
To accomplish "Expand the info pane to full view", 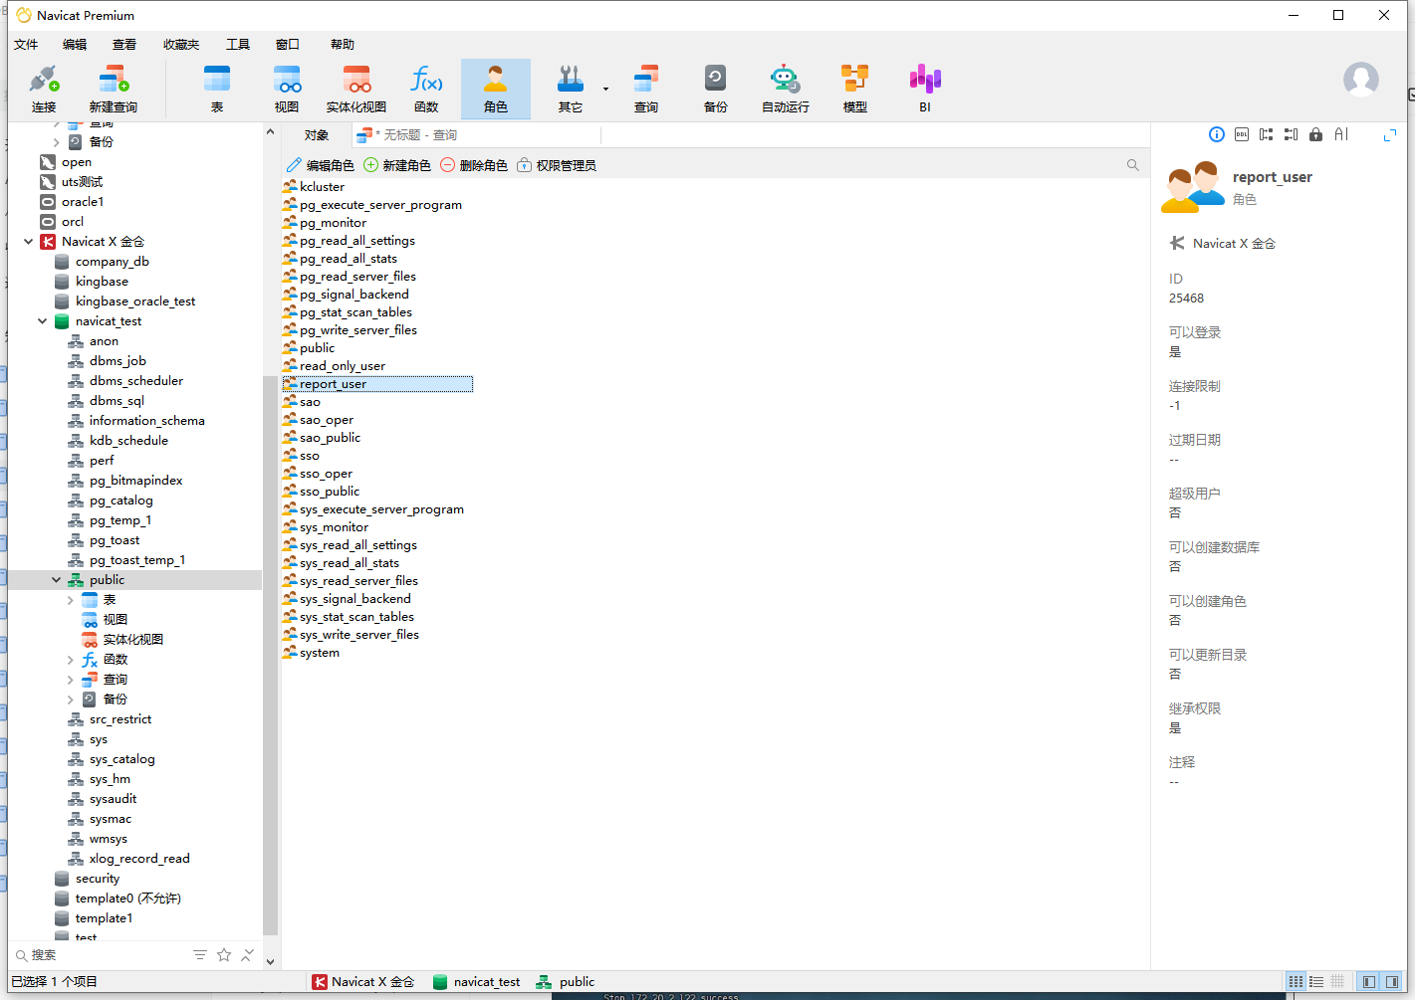I will click(x=1390, y=134).
